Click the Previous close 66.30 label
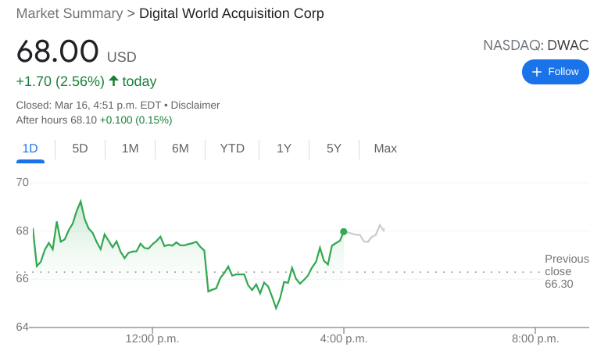 566,271
